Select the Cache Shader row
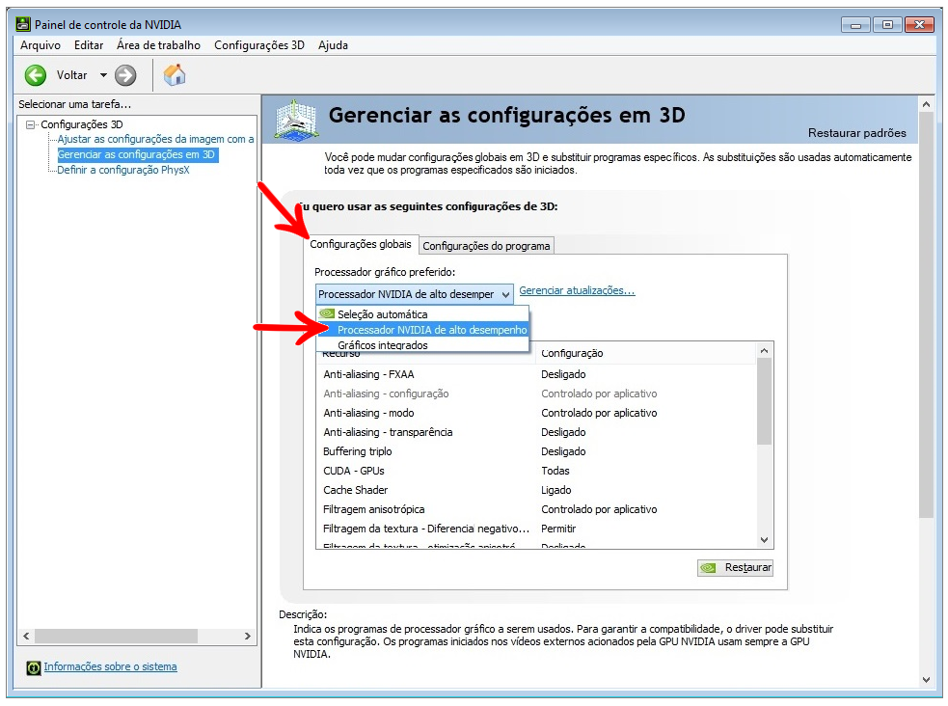 (x=536, y=491)
